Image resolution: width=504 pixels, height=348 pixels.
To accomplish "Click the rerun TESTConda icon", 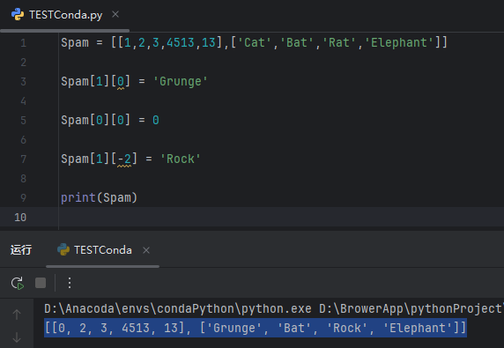I will (18, 283).
